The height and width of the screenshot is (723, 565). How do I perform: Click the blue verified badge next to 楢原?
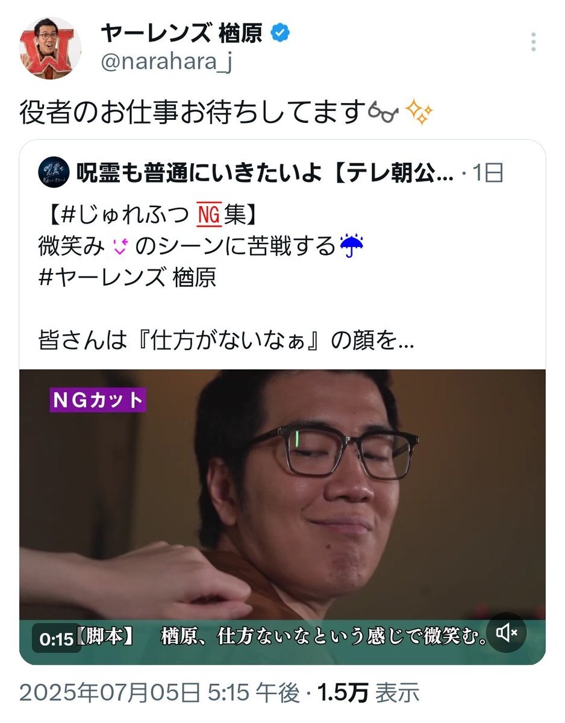pyautogui.click(x=279, y=34)
